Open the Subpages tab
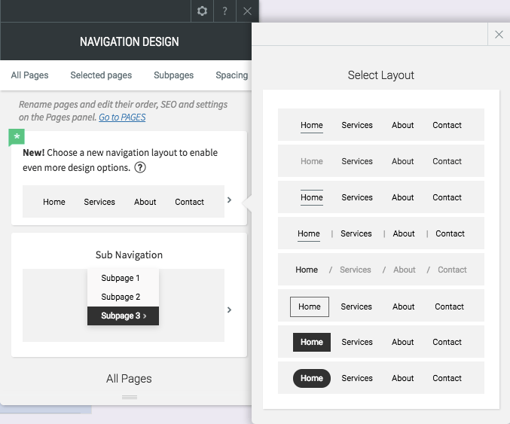Image resolution: width=510 pixels, height=424 pixels. pyautogui.click(x=174, y=75)
